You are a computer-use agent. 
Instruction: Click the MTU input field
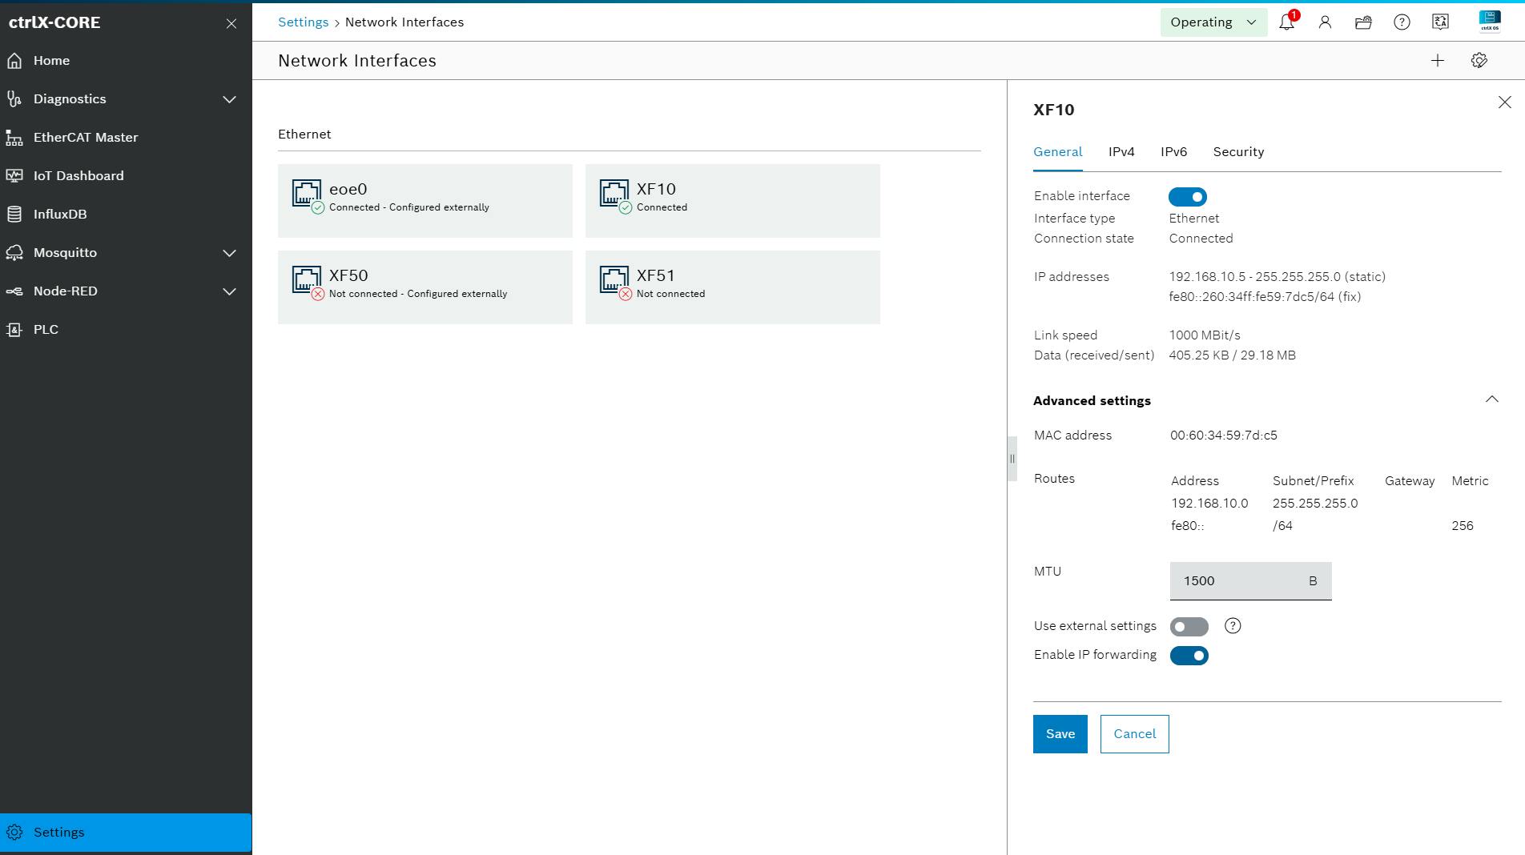[x=1250, y=581]
